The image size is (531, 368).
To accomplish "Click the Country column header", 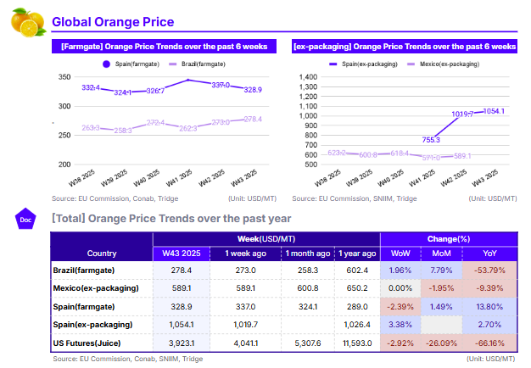I will 102,254.
